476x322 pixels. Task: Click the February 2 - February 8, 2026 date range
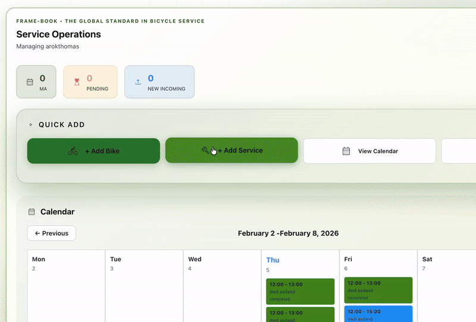288,233
